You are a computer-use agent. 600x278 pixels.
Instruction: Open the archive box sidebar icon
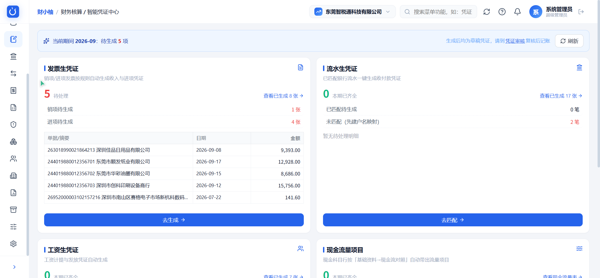(x=13, y=210)
